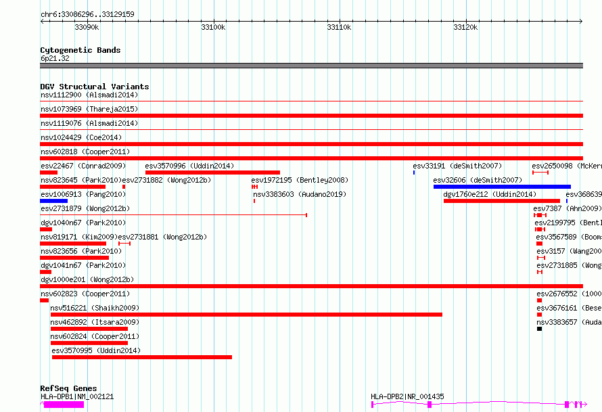602x412 pixels.
Task: Open the nsv462892 (Itsara2009) label
Action: (x=95, y=322)
